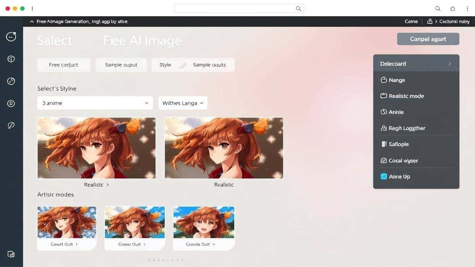This screenshot has height=267, width=475.
Task: Select the circled D icon in sidebar
Action: pyautogui.click(x=11, y=104)
